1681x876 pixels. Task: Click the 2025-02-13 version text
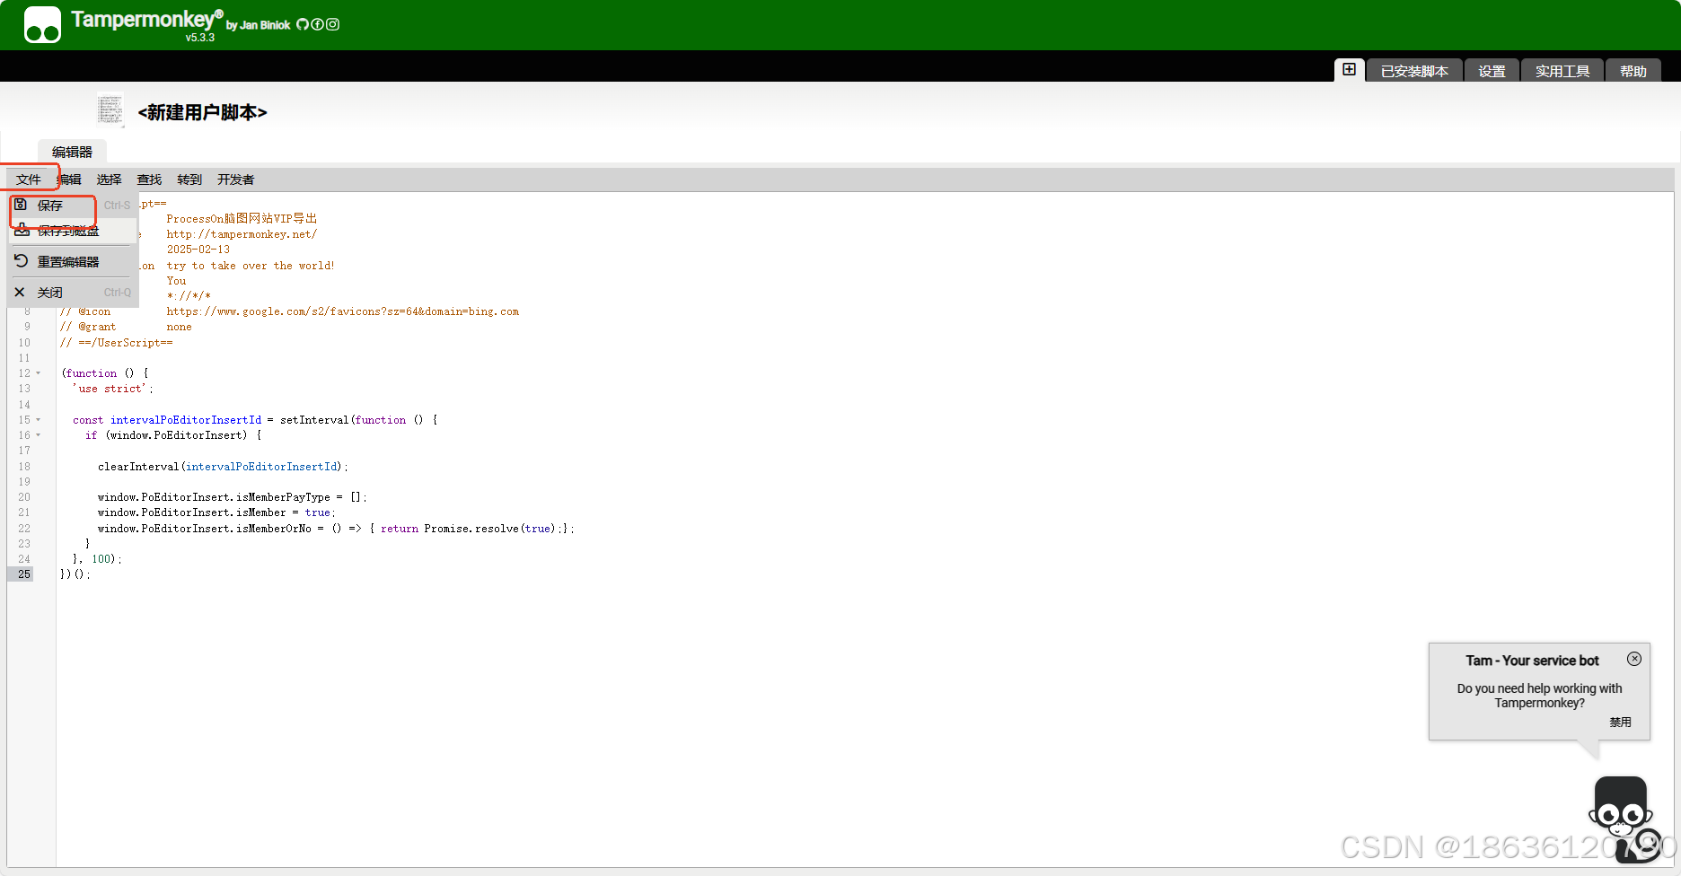coord(198,250)
